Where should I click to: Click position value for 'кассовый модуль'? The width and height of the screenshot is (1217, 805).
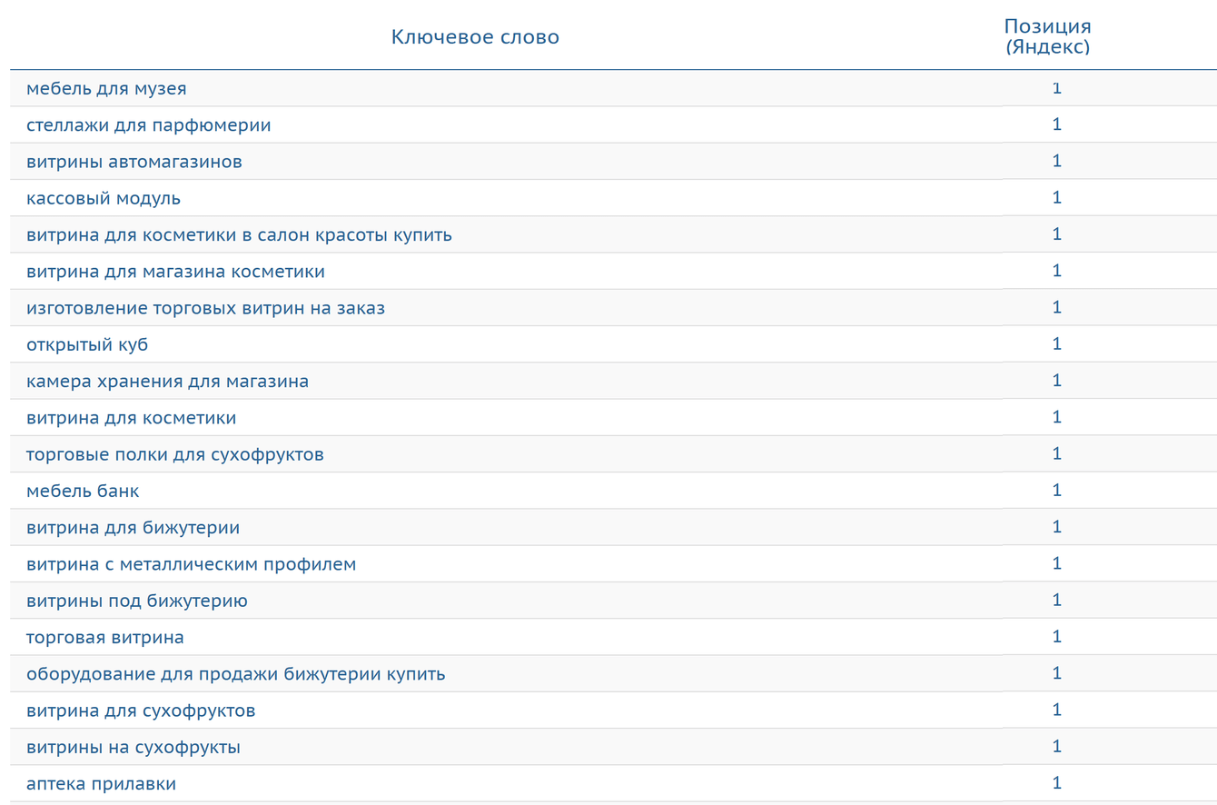(1057, 197)
